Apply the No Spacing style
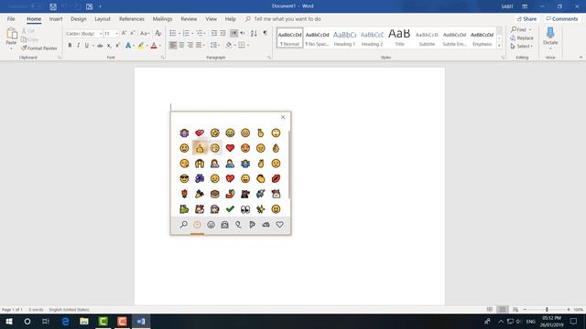 (318, 37)
